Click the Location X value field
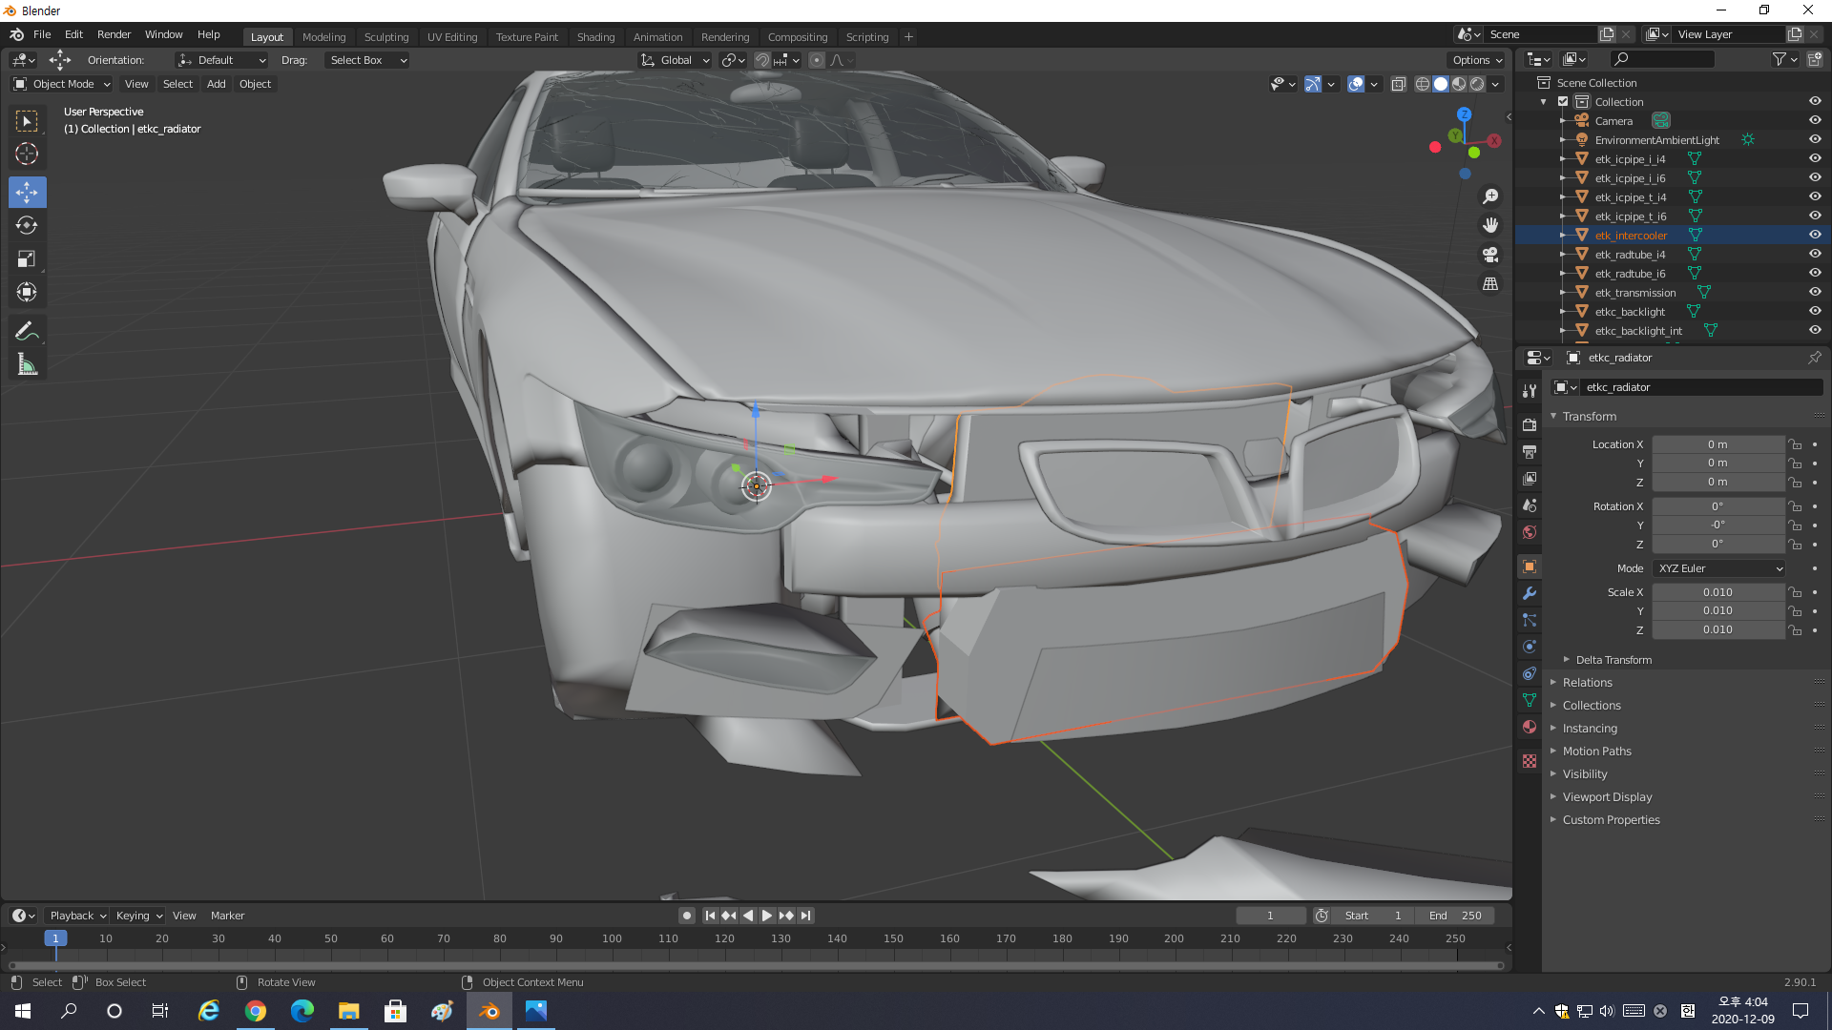Viewport: 1832px width, 1030px height. (1717, 444)
